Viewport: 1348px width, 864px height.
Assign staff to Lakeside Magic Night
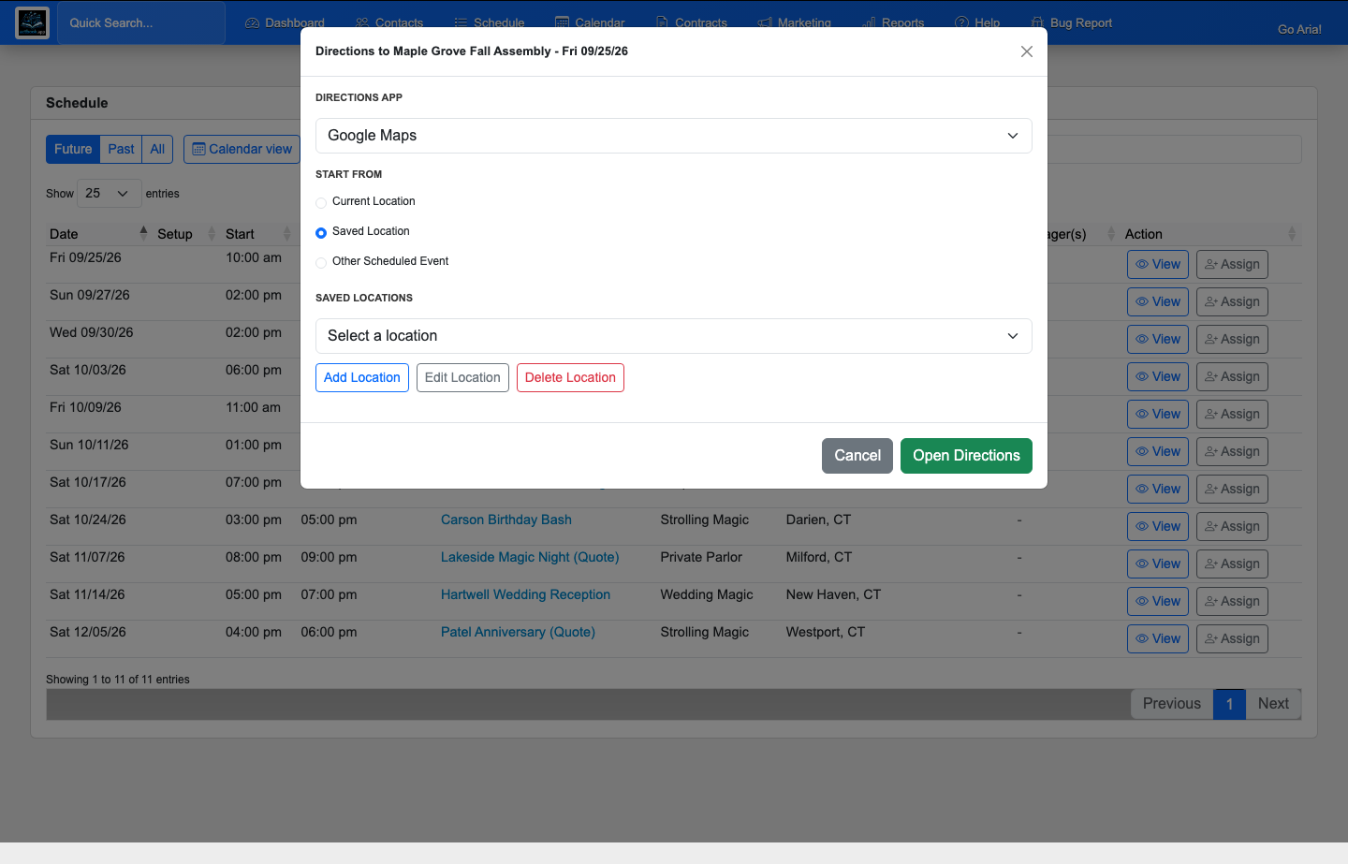point(1232,564)
